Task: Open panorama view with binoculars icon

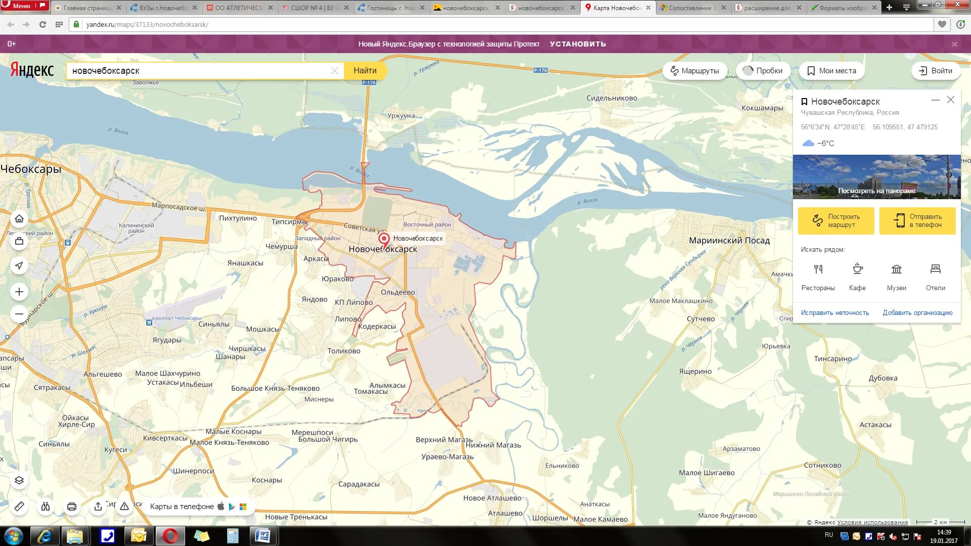Action: (46, 506)
